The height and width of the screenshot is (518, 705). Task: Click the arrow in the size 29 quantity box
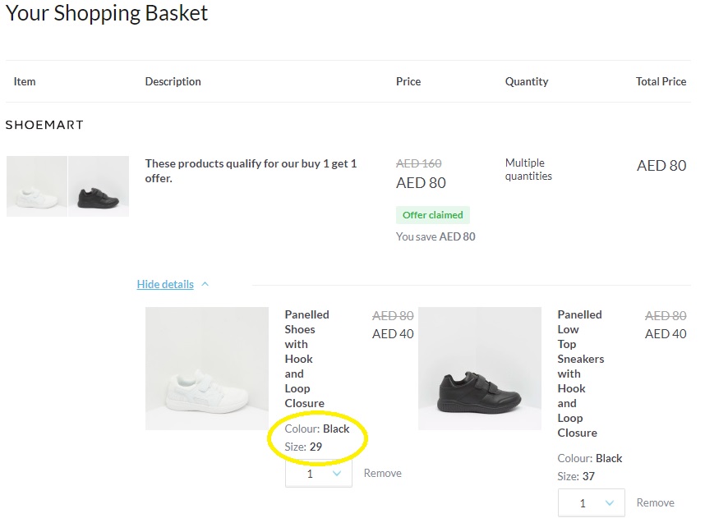click(336, 474)
